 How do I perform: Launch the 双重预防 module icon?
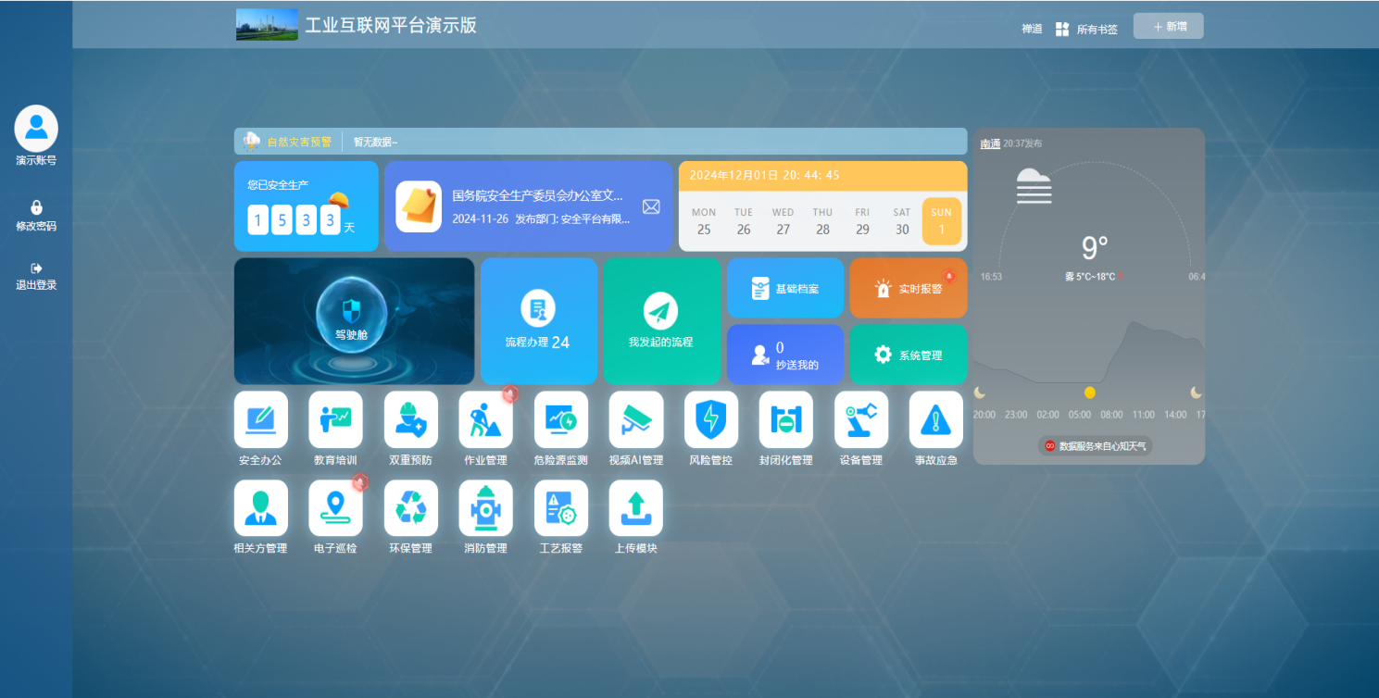coord(410,419)
